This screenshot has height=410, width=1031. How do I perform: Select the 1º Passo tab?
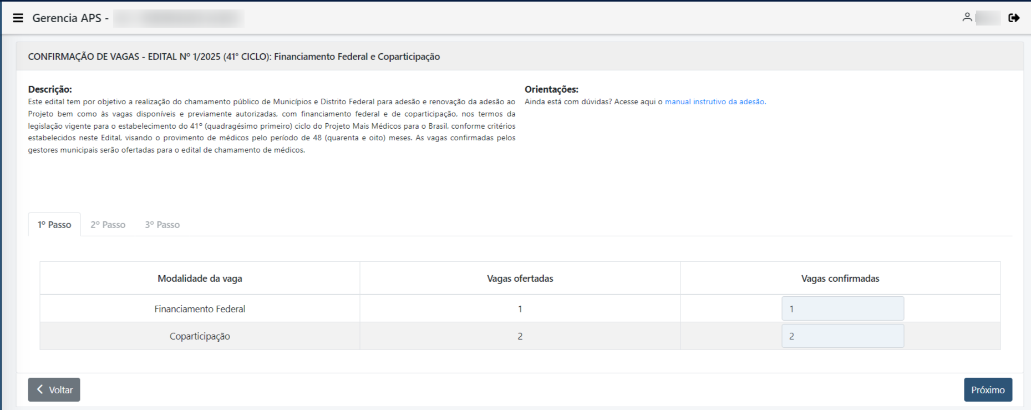pos(54,225)
